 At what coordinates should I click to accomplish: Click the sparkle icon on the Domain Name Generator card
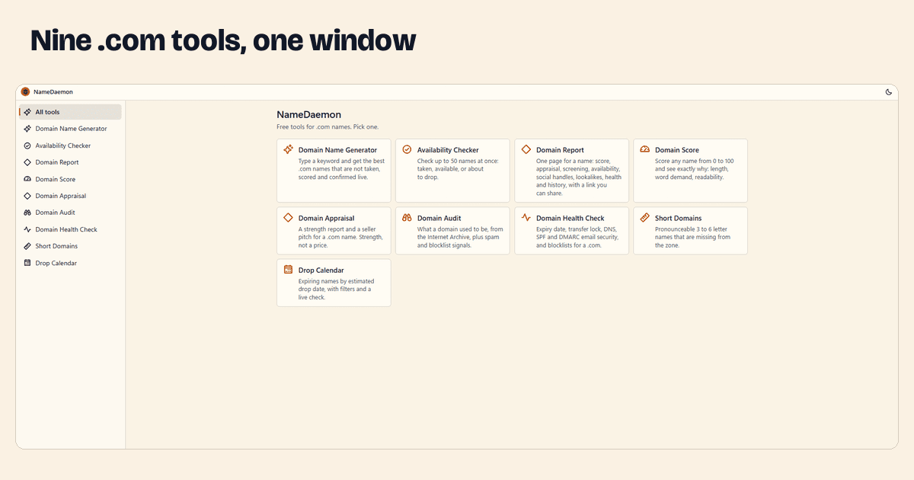click(x=288, y=149)
